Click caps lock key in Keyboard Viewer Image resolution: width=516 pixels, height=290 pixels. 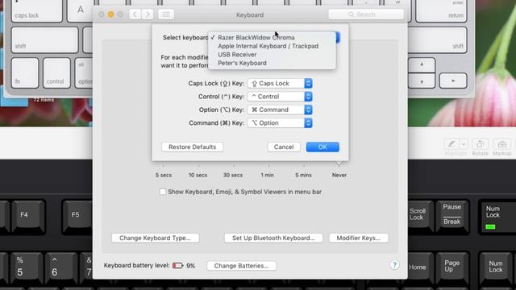[36, 10]
